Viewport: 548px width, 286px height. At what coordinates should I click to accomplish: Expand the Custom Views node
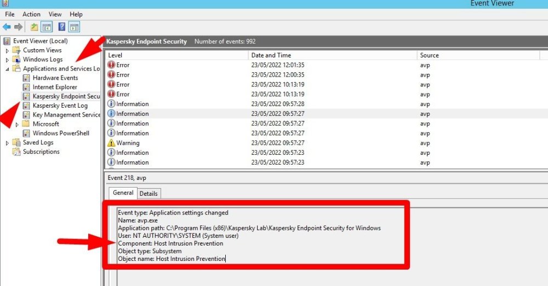click(7, 50)
